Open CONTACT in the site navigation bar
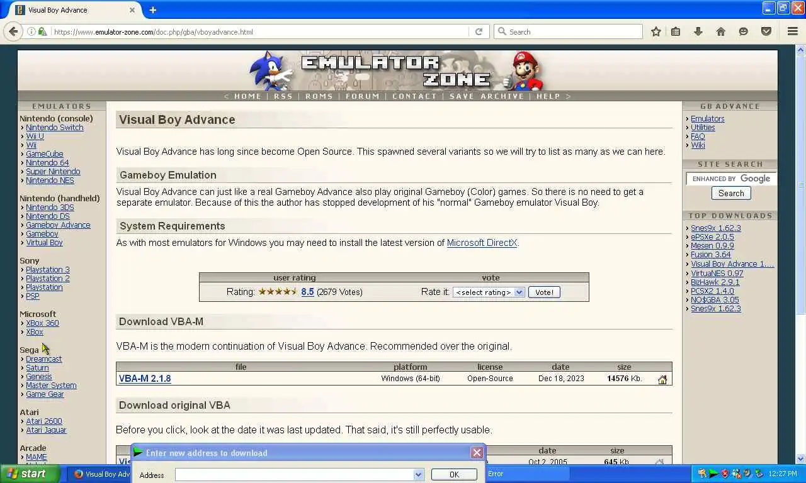 click(x=414, y=96)
